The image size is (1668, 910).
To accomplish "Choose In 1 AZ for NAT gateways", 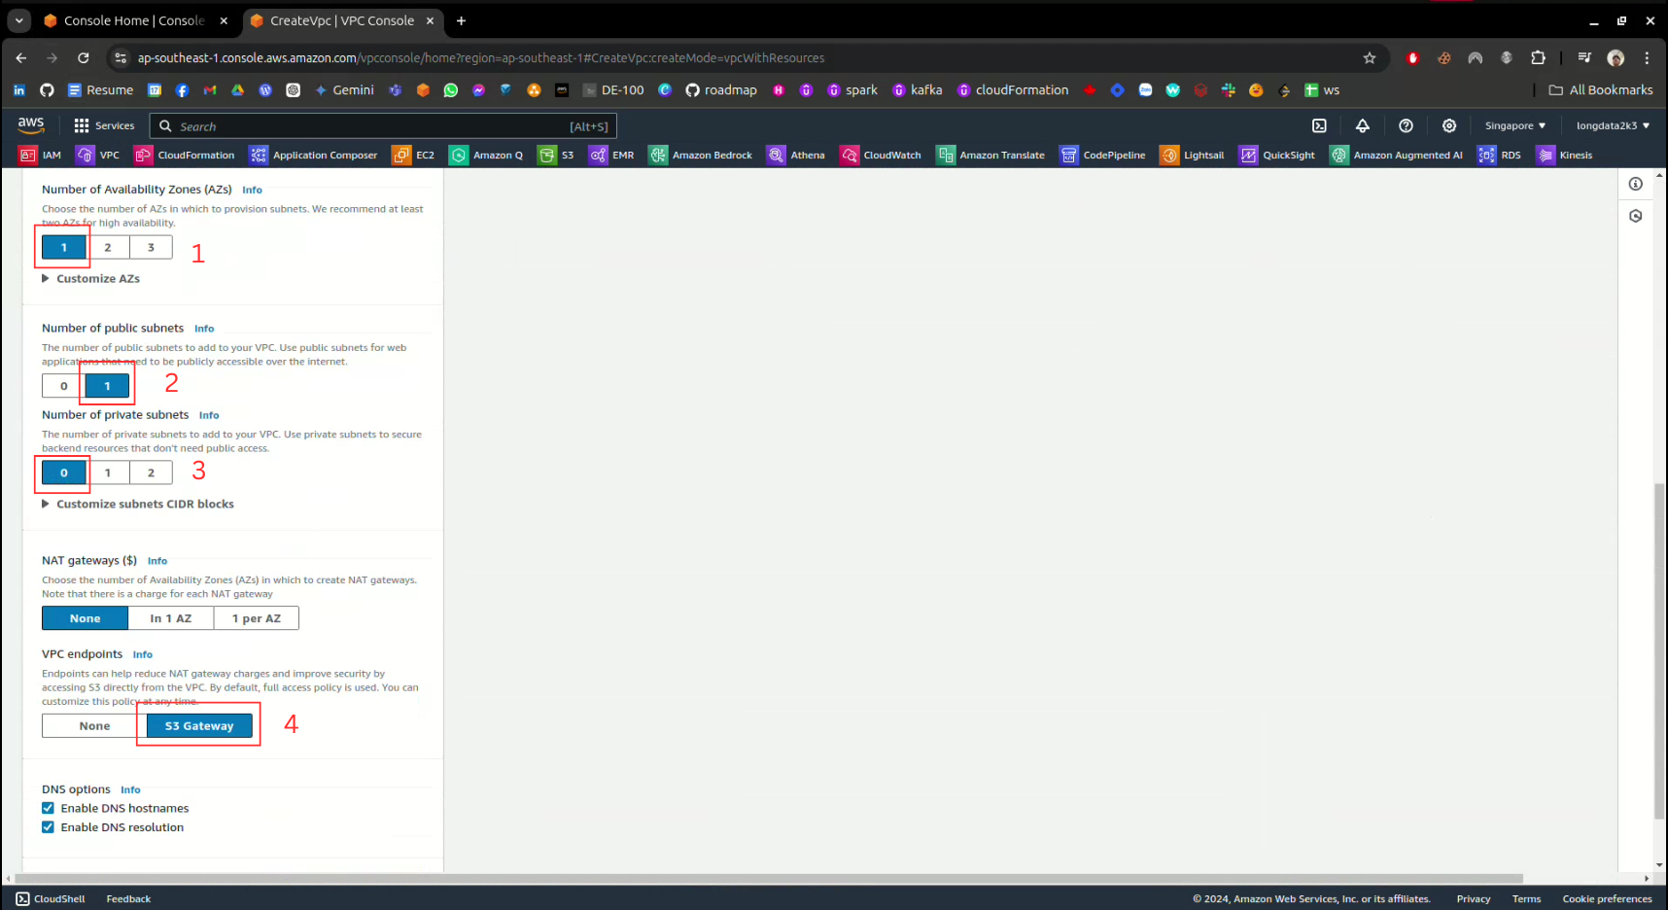I will pos(171,618).
